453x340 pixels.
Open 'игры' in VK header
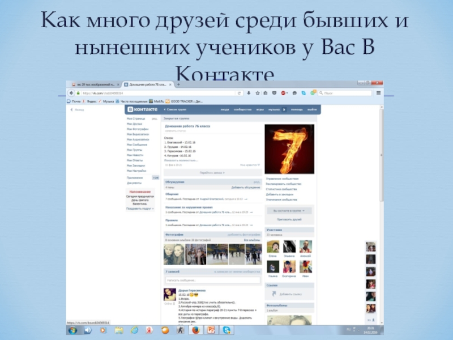pyautogui.click(x=260, y=109)
